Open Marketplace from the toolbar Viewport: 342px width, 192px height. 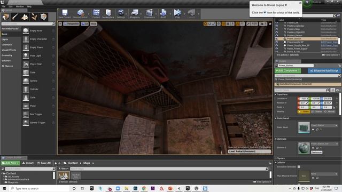(x=108, y=14)
